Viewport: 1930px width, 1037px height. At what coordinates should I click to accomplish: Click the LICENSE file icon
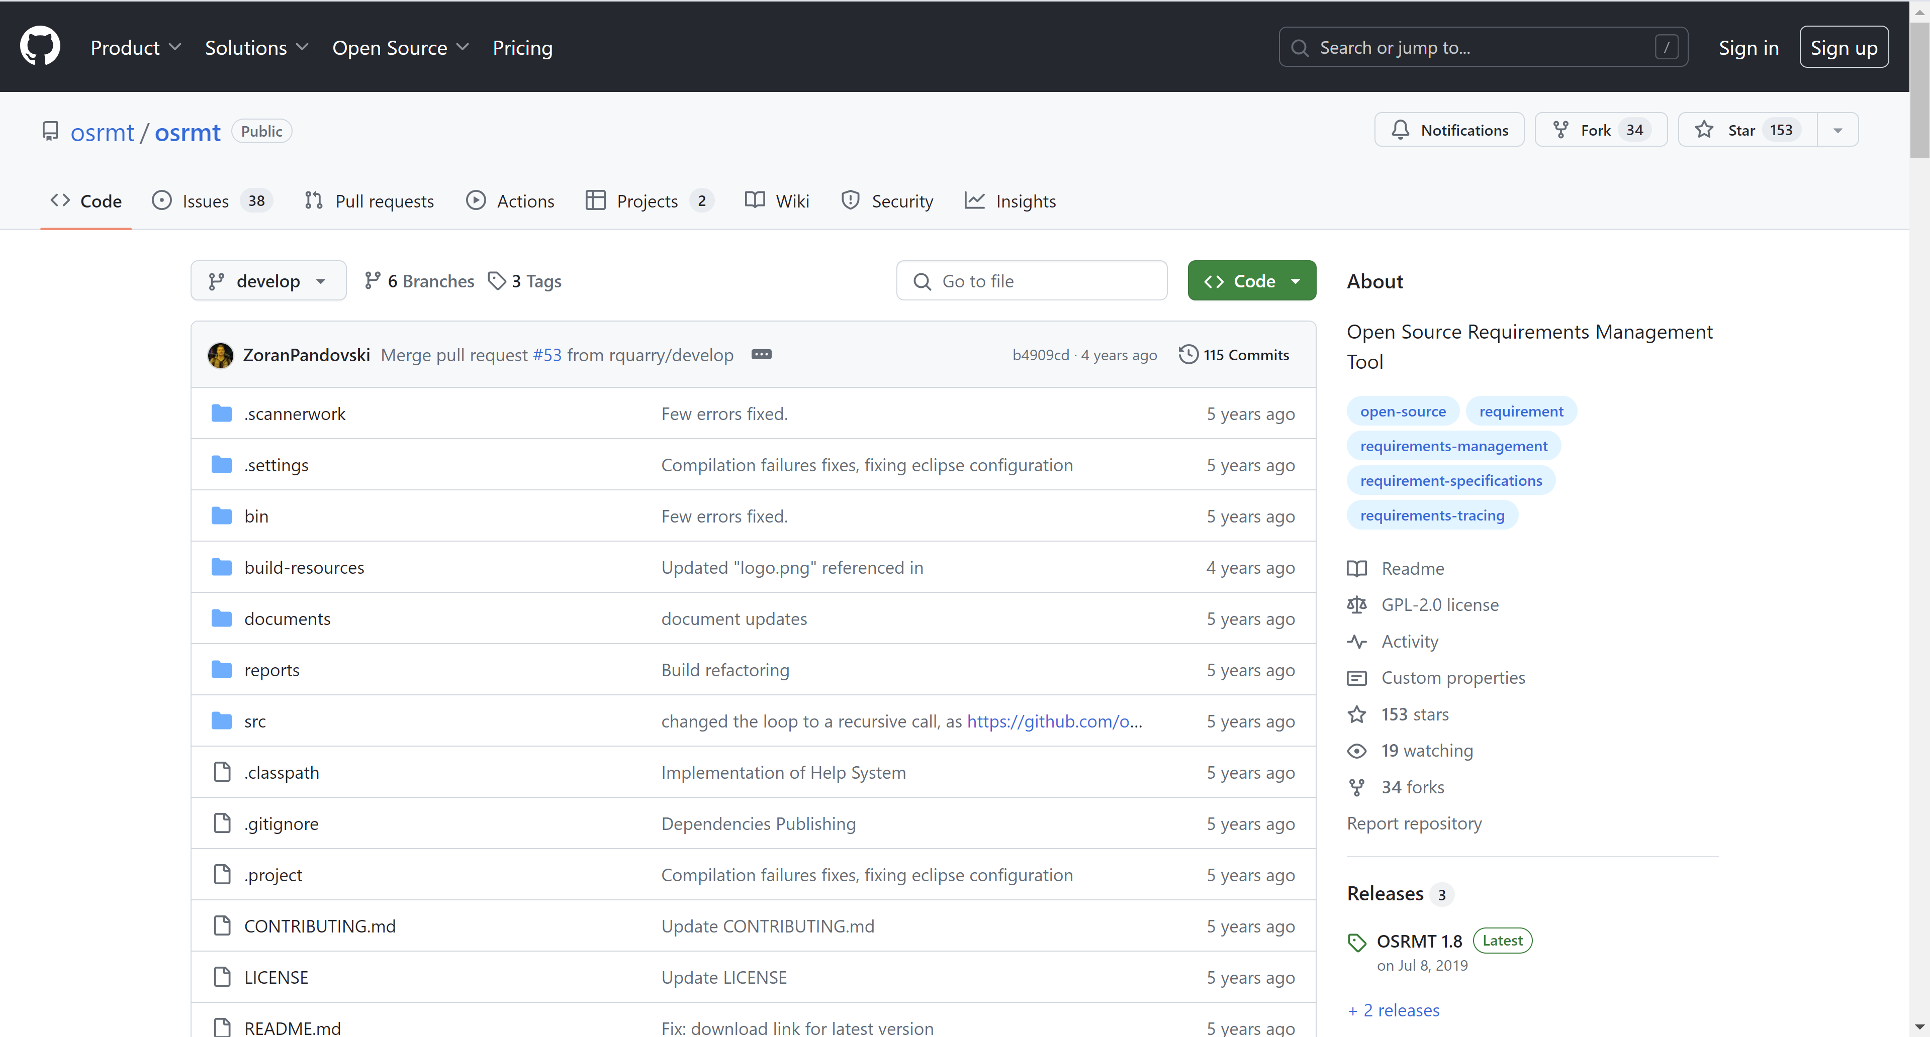223,977
